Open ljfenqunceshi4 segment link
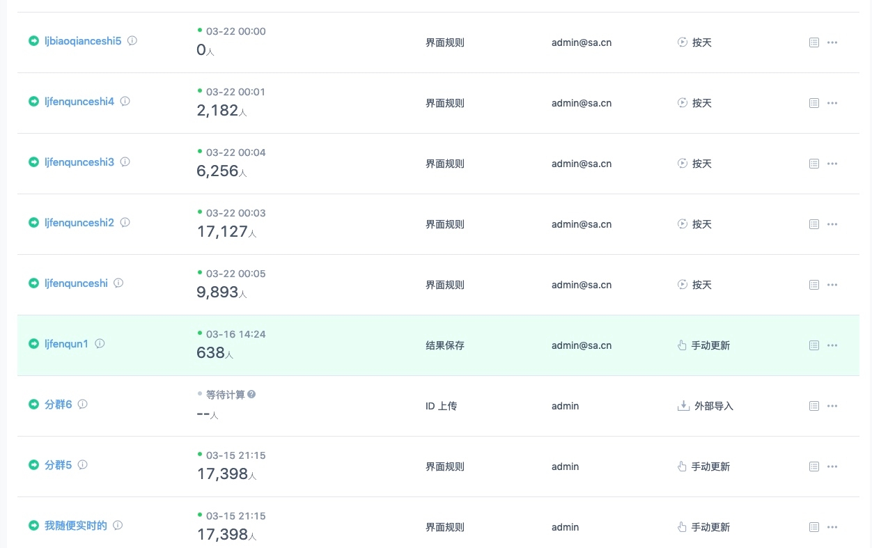This screenshot has height=548, width=872. [79, 101]
